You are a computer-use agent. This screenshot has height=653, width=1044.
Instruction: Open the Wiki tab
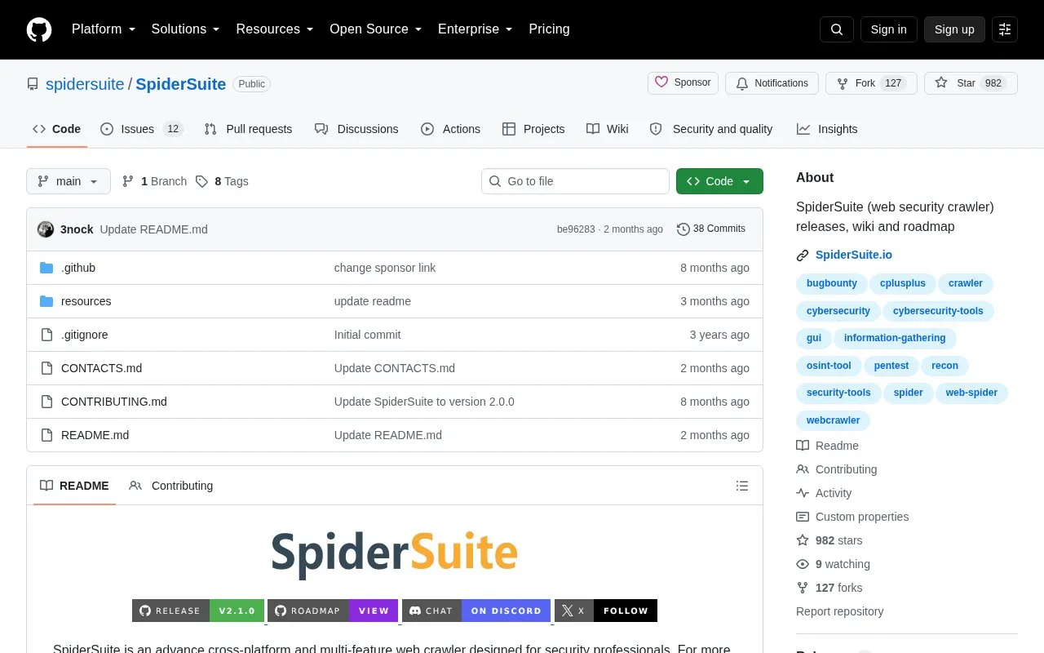pyautogui.click(x=608, y=129)
